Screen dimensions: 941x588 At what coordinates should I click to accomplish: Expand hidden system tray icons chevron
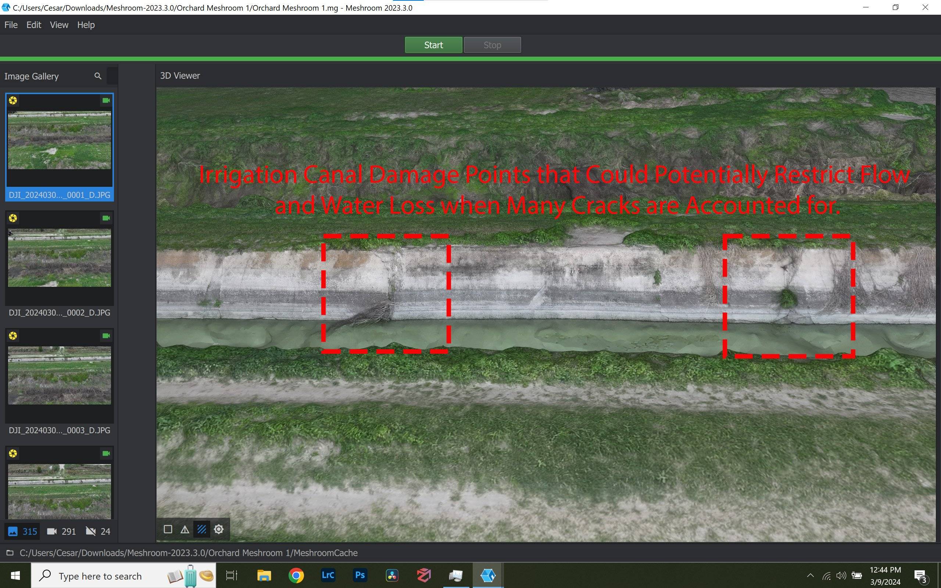[810, 575]
